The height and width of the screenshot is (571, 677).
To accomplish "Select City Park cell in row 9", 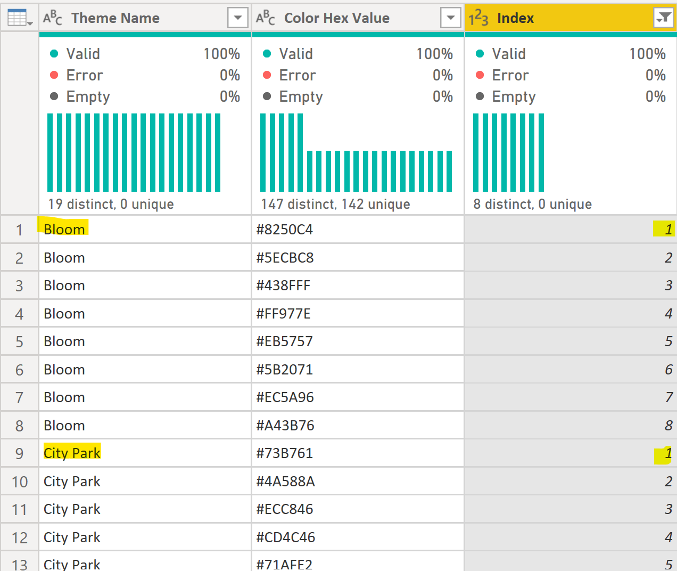I will (x=145, y=453).
